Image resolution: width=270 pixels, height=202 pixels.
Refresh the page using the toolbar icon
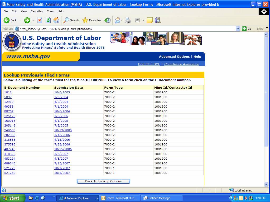click(x=48, y=20)
